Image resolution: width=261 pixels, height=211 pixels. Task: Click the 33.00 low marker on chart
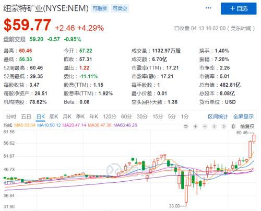coord(174,206)
